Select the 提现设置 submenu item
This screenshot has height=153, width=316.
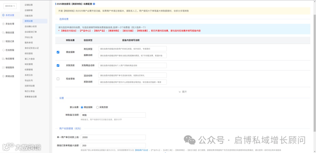[x=35, y=21]
